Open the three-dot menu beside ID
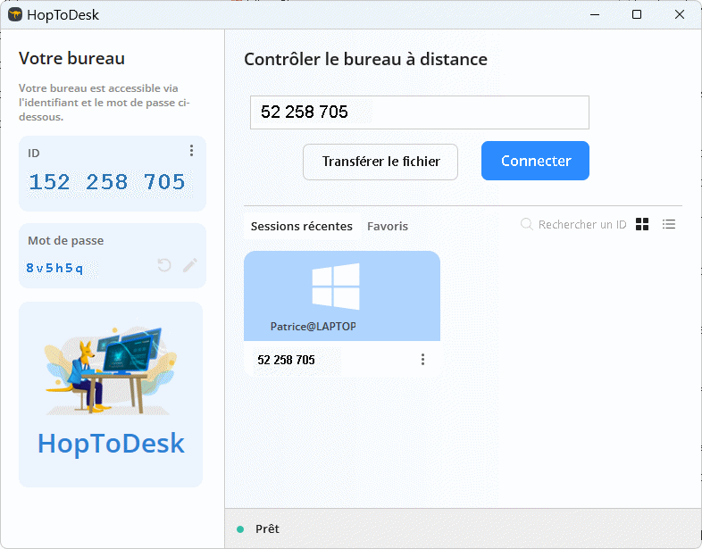702x549 pixels. tap(191, 151)
